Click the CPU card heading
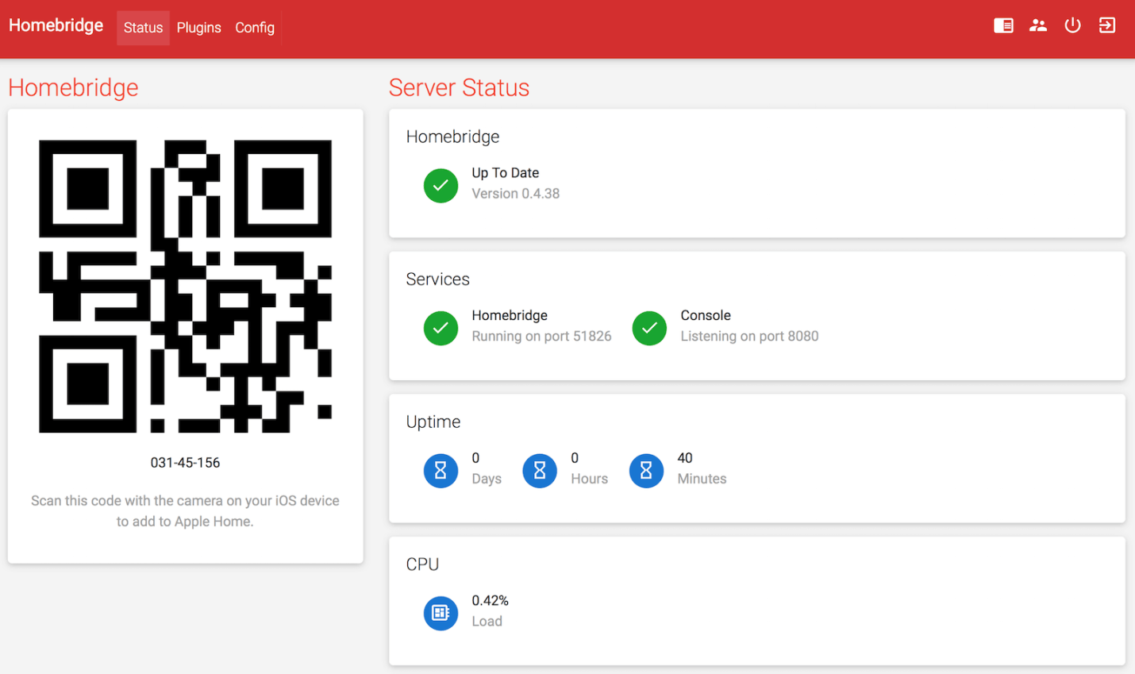This screenshot has width=1135, height=674. coord(422,564)
